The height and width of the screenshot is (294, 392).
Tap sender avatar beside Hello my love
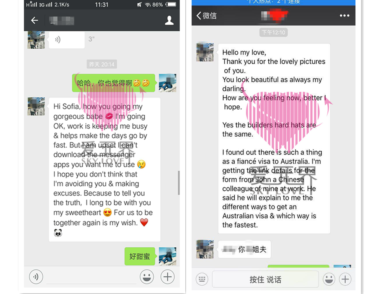(x=205, y=52)
